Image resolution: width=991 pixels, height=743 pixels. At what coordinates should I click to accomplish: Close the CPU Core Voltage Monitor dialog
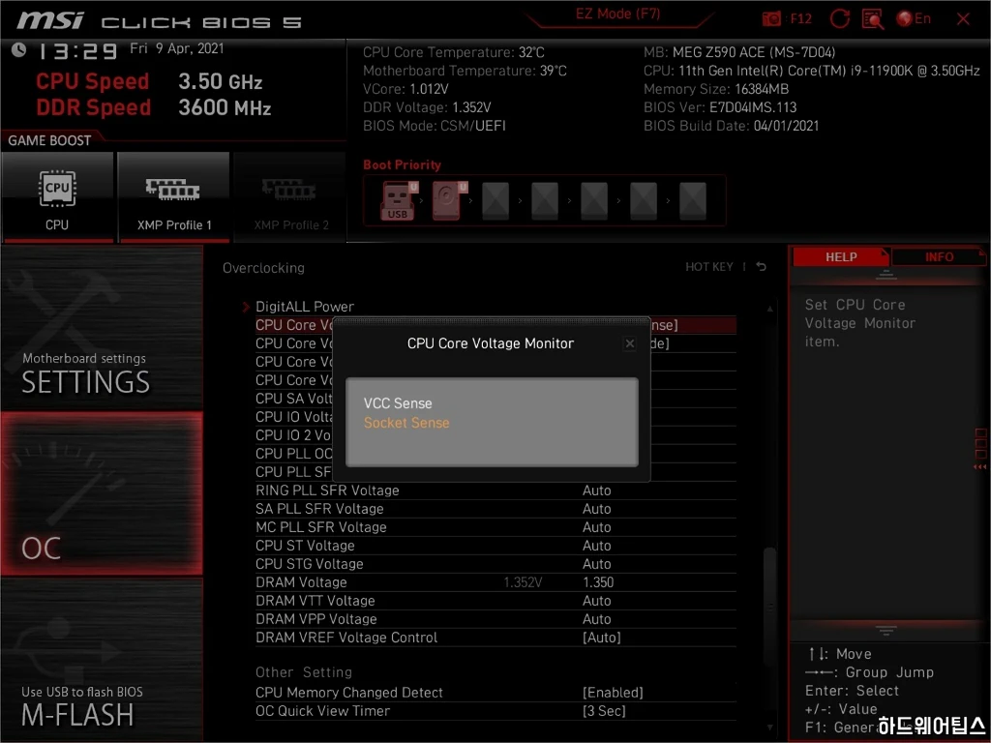(629, 343)
